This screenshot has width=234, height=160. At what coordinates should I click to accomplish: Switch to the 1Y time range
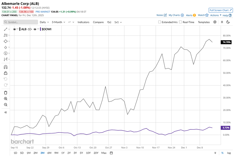pyautogui.click(x=63, y=153)
